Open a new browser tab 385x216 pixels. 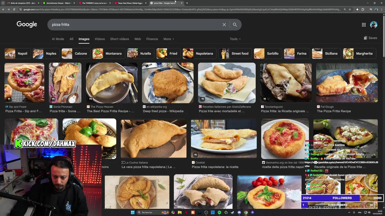coord(187,3)
